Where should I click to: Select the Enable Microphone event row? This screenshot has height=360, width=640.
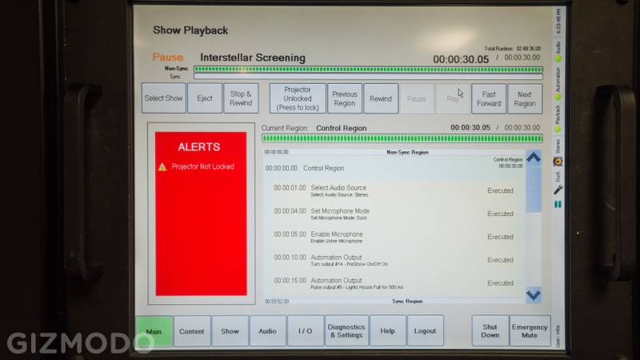pyautogui.click(x=394, y=237)
